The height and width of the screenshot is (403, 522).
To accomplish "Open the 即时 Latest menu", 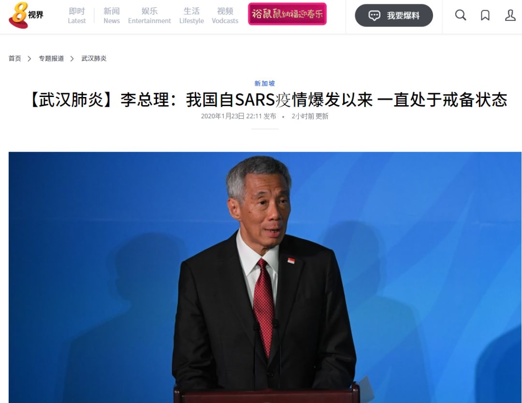I will 76,15.
